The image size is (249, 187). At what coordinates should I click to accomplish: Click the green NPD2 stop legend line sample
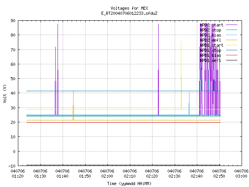point(231,30)
